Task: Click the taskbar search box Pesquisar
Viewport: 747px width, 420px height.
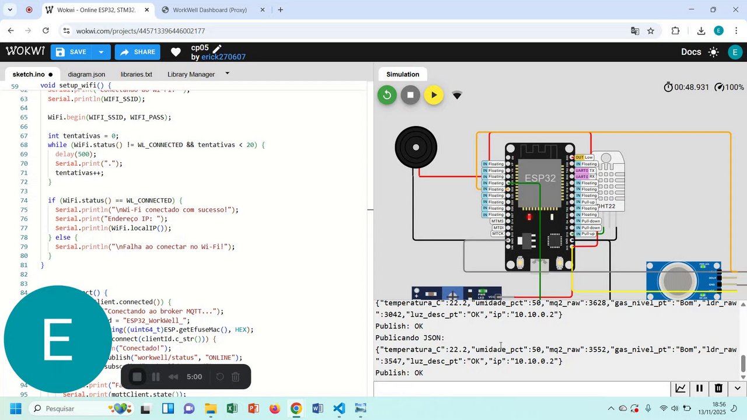Action: [x=81, y=408]
